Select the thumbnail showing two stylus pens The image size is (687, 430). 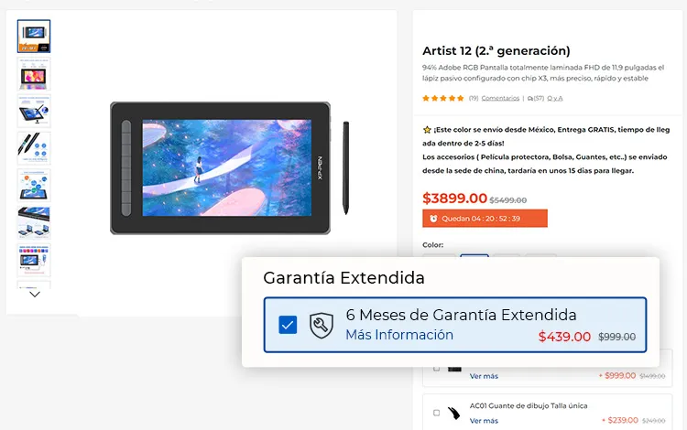pyautogui.click(x=34, y=148)
